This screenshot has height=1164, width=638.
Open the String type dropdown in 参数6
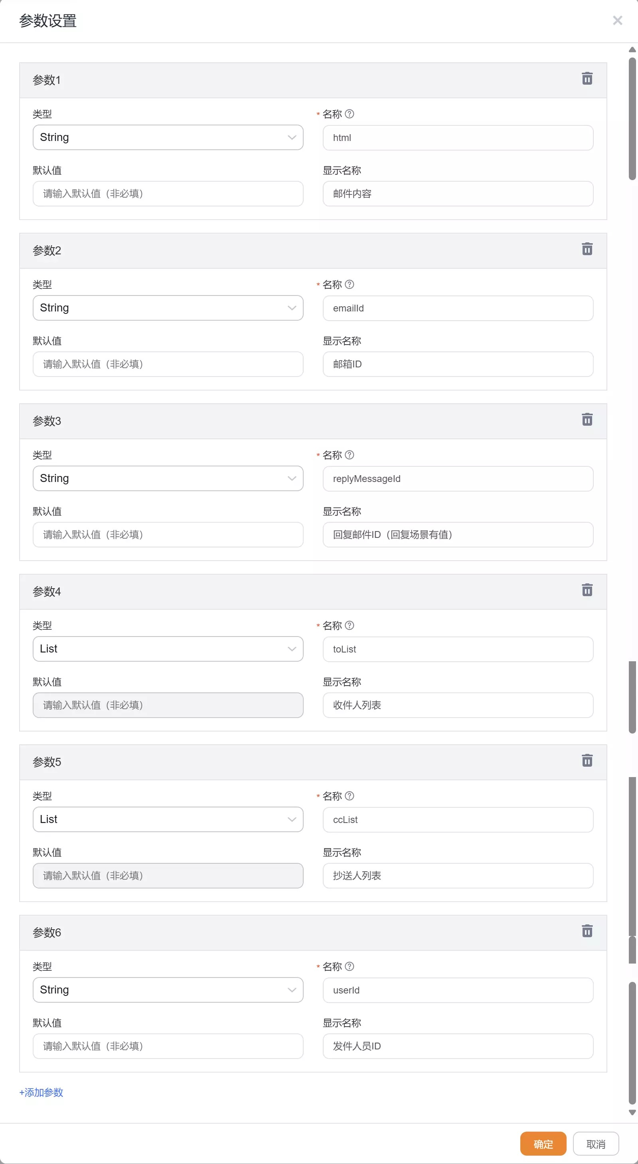click(168, 989)
